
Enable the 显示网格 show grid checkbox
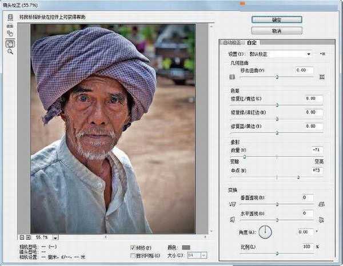pos(133,255)
